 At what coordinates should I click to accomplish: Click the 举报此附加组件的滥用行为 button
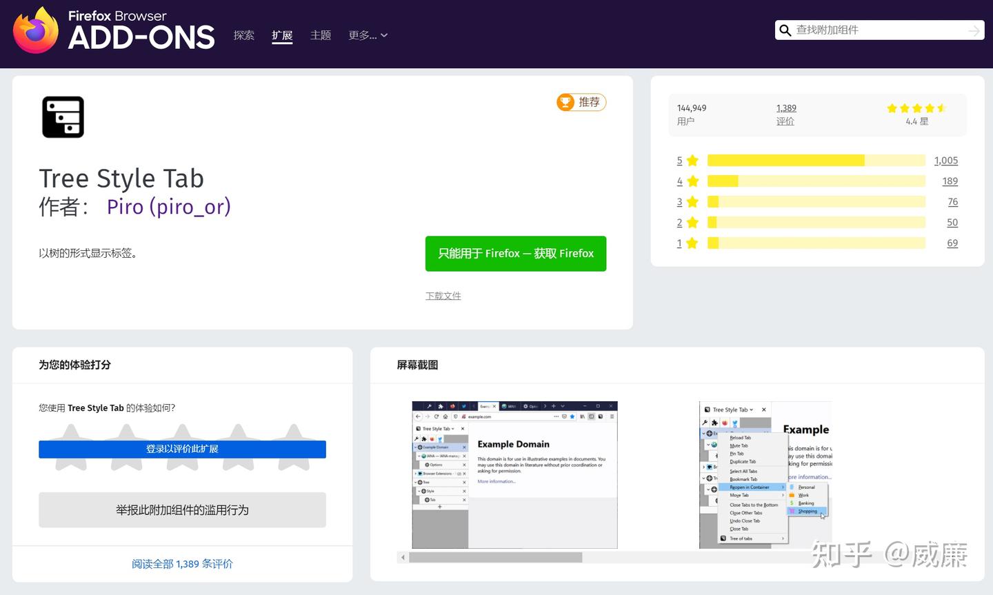tap(182, 510)
